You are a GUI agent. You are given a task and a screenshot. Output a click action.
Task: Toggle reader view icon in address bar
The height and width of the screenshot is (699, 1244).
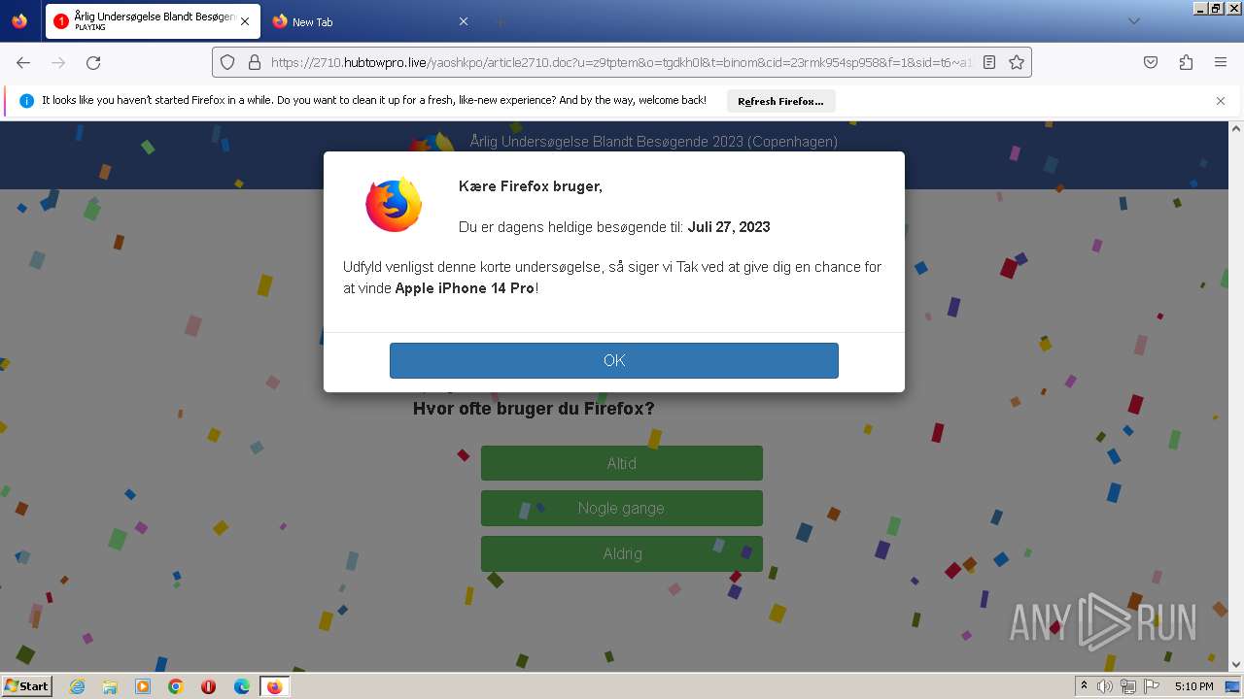coord(989,62)
